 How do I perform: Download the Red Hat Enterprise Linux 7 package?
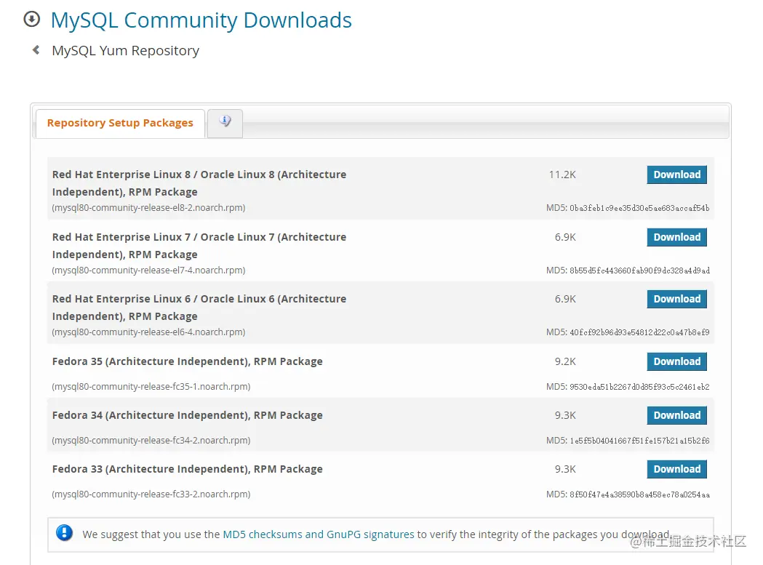(677, 237)
